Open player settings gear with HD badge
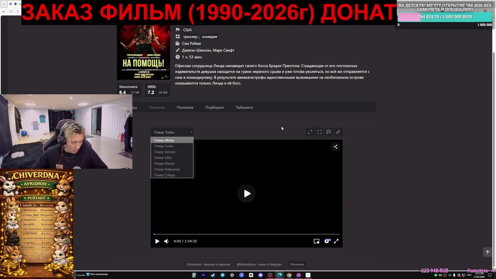The image size is (496, 279). click(327, 241)
